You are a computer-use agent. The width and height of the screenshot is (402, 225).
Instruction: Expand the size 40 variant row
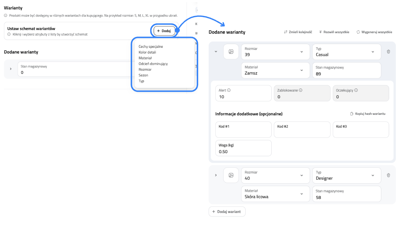(x=215, y=175)
